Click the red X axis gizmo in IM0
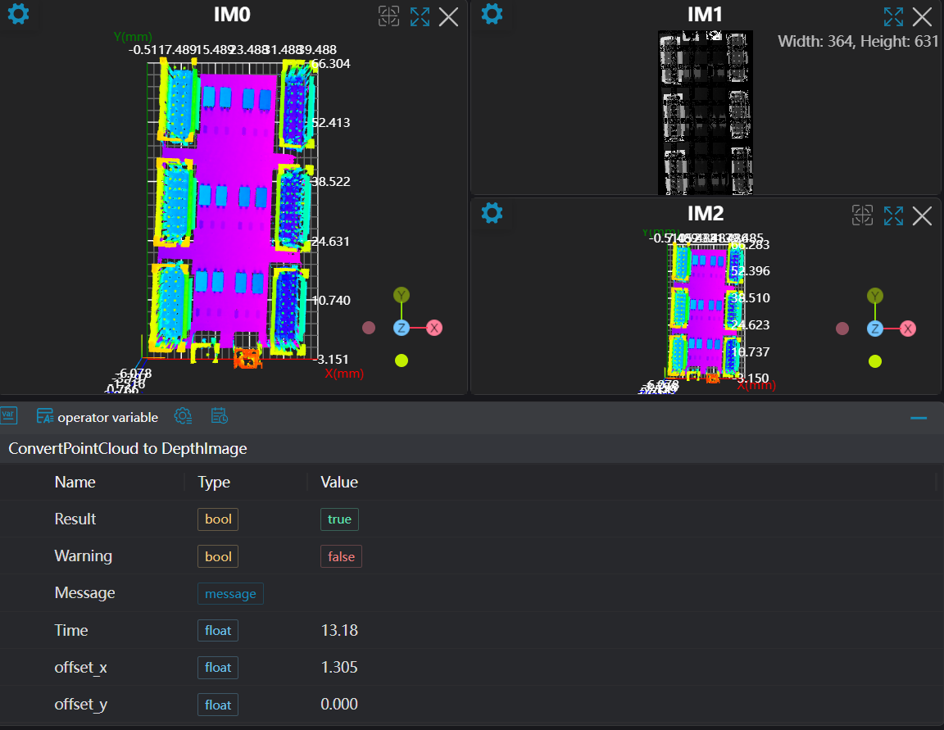The width and height of the screenshot is (944, 730). coord(434,328)
